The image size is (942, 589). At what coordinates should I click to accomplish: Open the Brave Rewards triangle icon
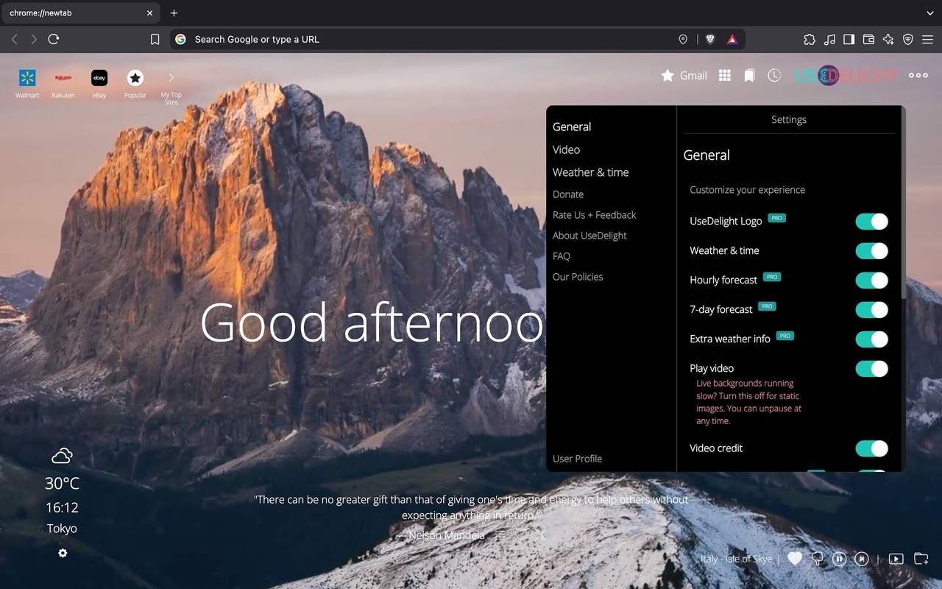tap(732, 39)
